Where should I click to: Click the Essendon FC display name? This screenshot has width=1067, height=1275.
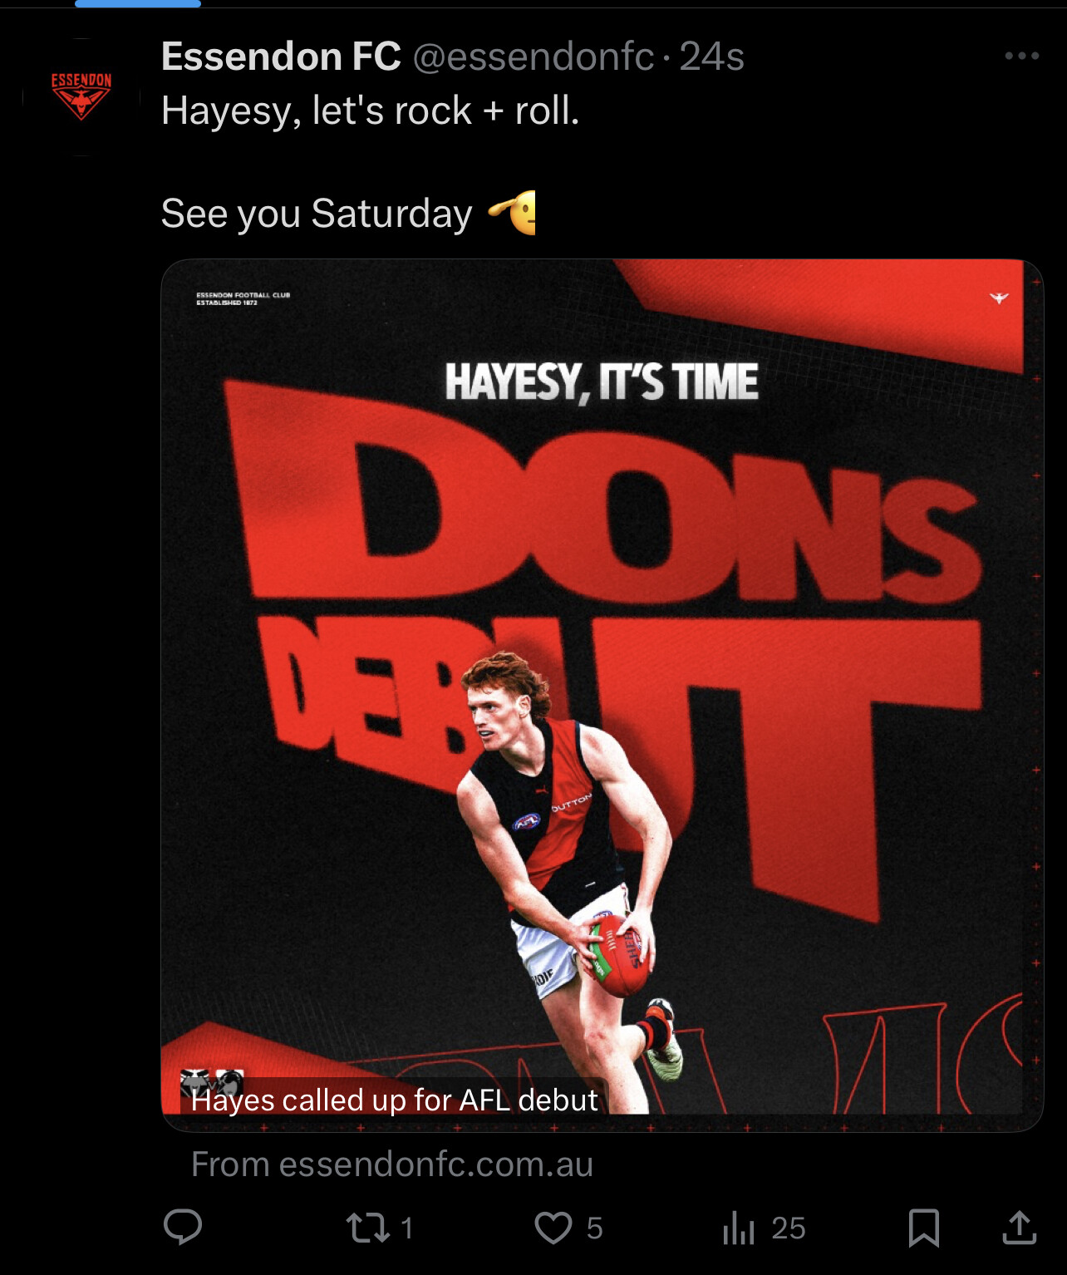[x=281, y=57]
